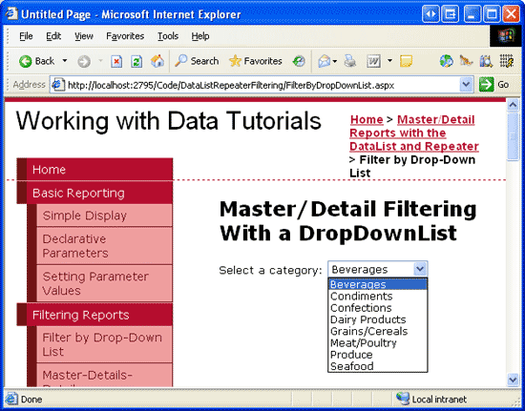Click the Mail envelope icon
The height and width of the screenshot is (411, 525).
[325, 62]
